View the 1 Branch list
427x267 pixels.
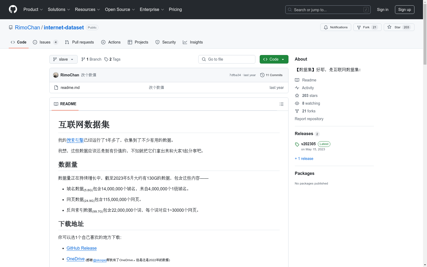91,59
